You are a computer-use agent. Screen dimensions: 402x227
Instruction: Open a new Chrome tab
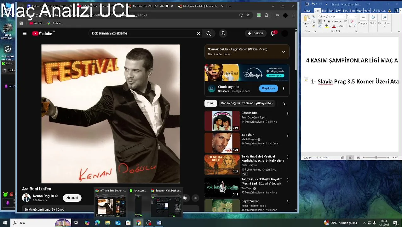tap(230, 6)
